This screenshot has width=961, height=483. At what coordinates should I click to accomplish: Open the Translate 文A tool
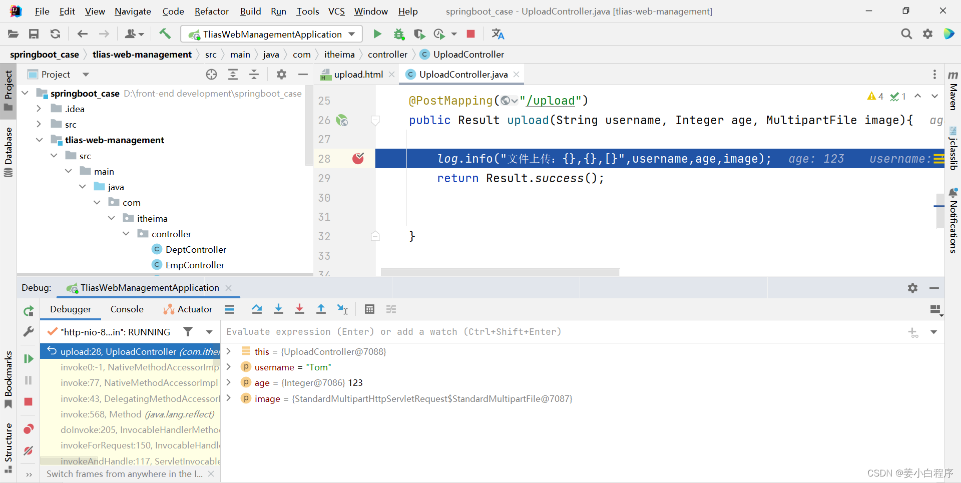coord(498,34)
